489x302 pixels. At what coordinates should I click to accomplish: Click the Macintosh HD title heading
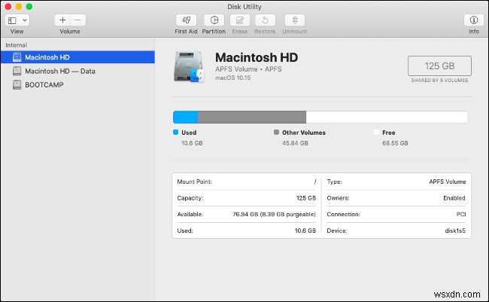[257, 57]
